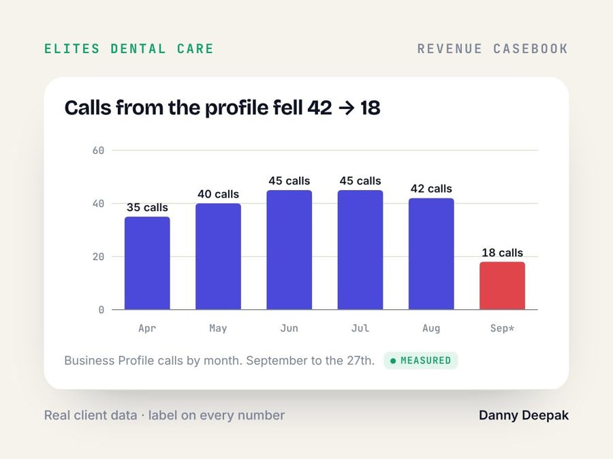Select the June bar in the chart
613x459 pixels.
289,250
